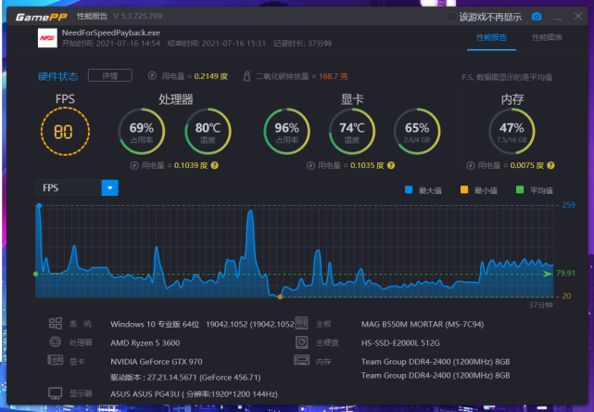Click the graphics card icon
Image resolution: width=594 pixels, height=412 pixels.
point(56,360)
